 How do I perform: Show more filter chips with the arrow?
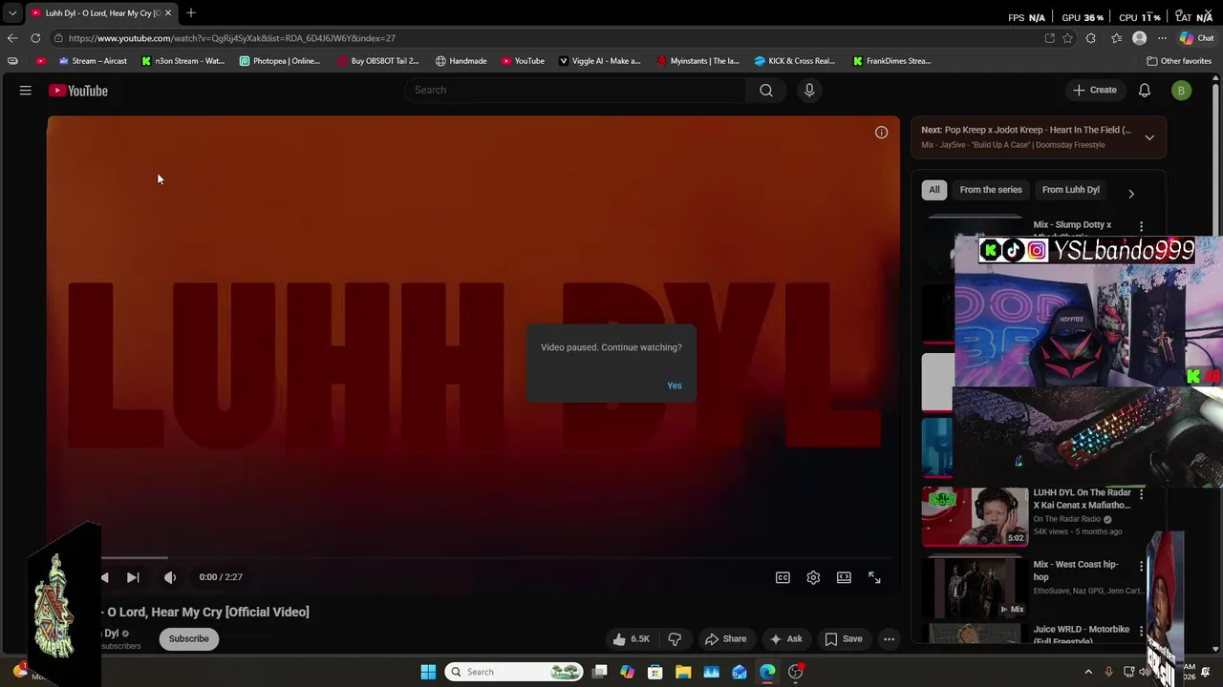[x=1131, y=194]
